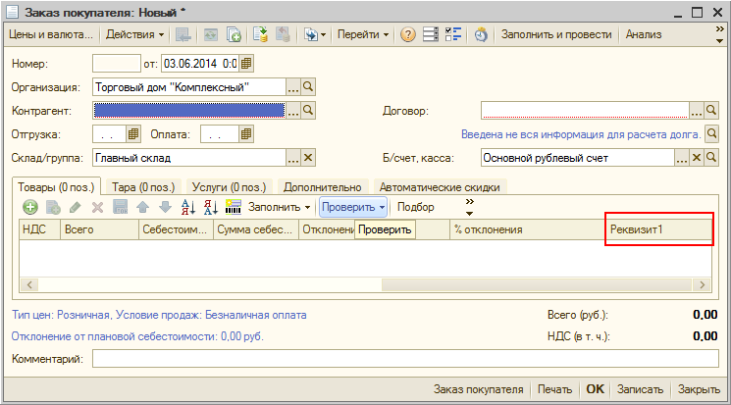
Task: Choose Контрагент via ellipsis button
Action: click(293, 111)
